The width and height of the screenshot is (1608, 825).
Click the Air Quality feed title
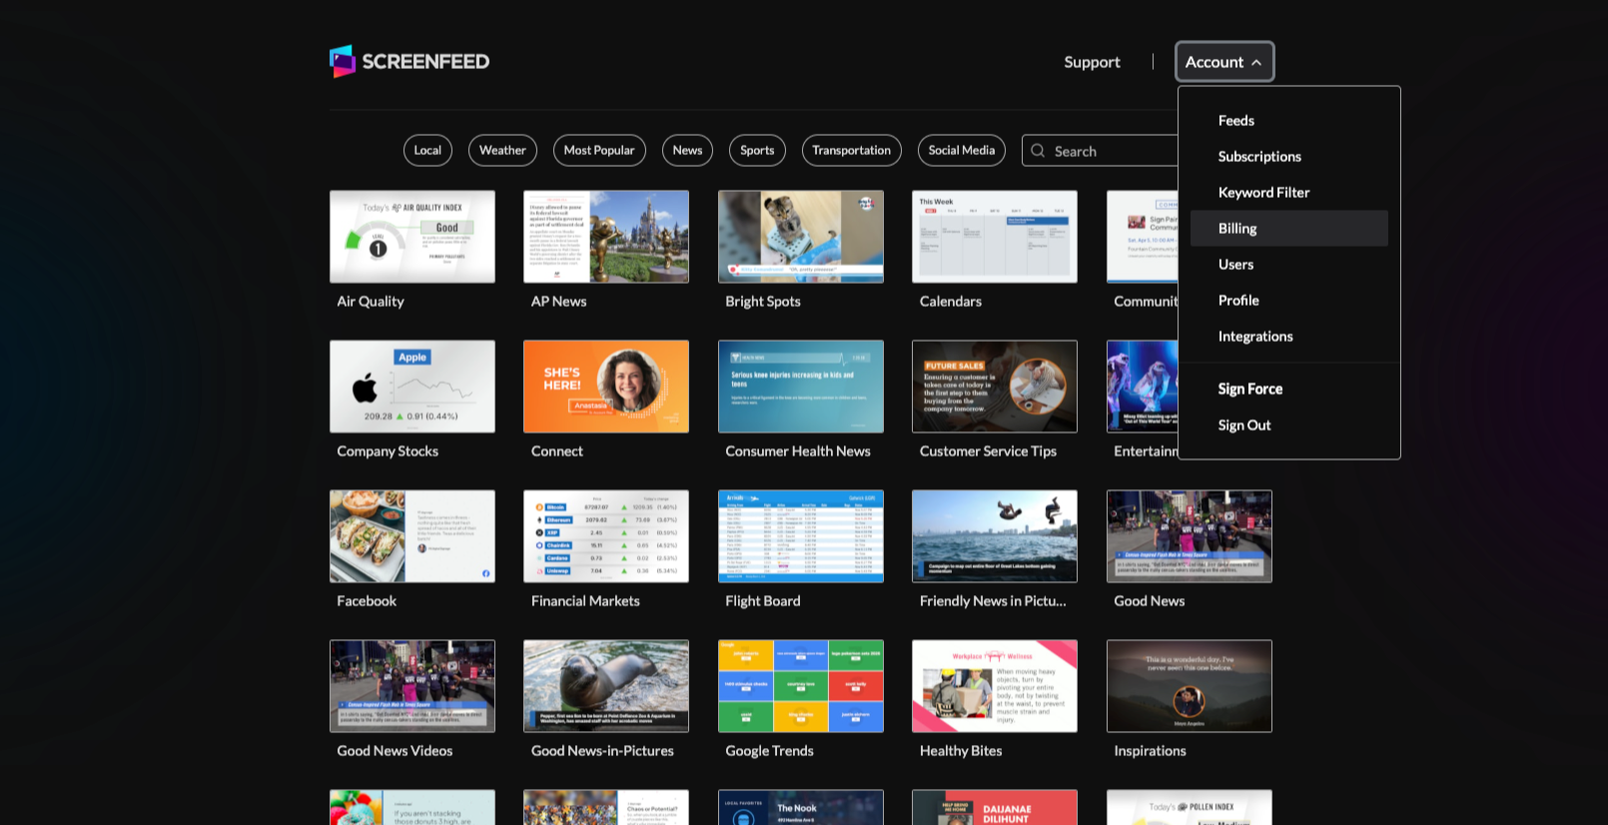[371, 302]
